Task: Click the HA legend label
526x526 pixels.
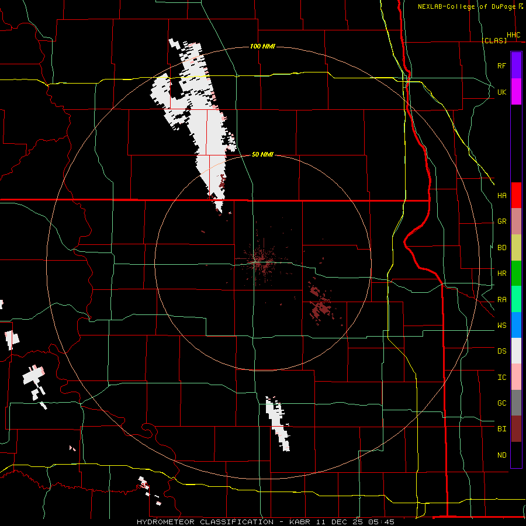Action: pyautogui.click(x=501, y=196)
